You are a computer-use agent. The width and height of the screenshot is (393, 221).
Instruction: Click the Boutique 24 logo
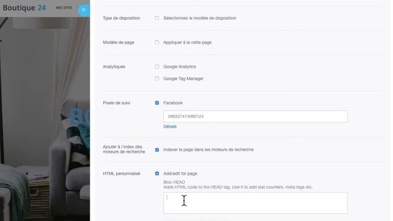(x=25, y=8)
